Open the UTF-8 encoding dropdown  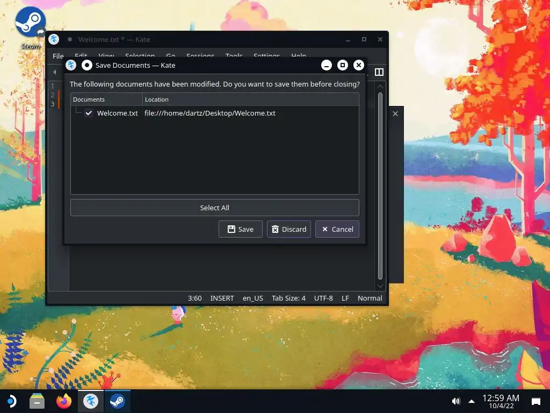[x=323, y=298]
